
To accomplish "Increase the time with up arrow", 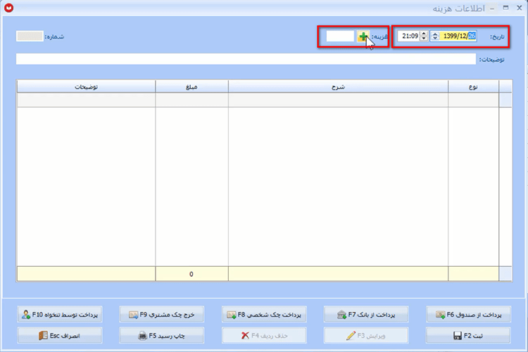I will (x=424, y=33).
